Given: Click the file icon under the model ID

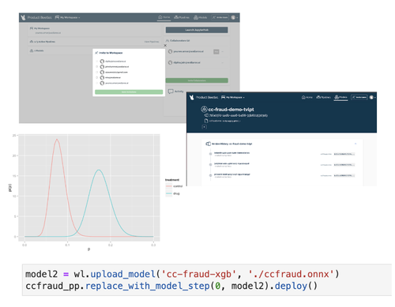Looking at the screenshot, I should coord(206,121).
